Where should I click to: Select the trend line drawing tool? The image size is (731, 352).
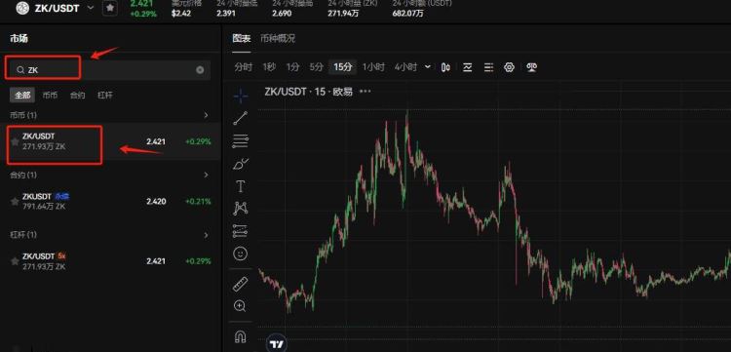coord(241,118)
